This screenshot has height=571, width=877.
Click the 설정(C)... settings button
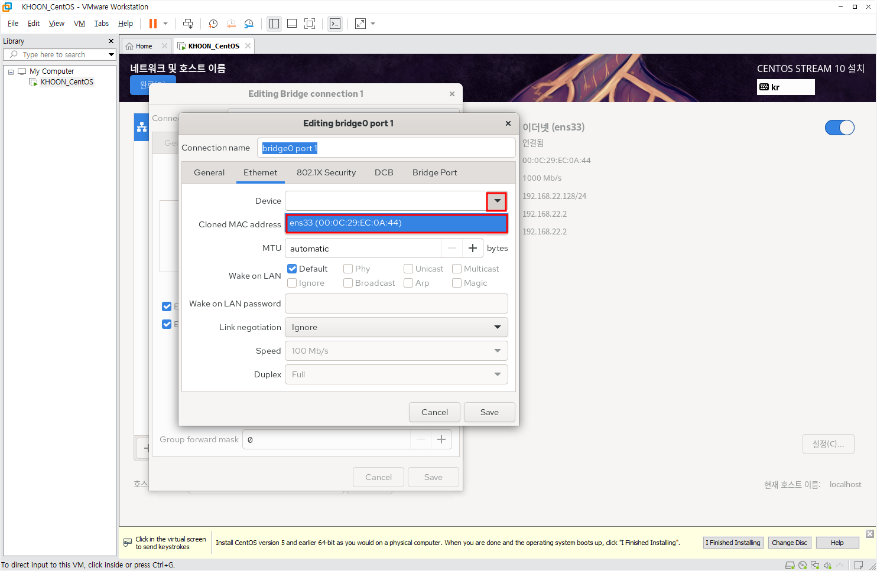[x=829, y=444]
